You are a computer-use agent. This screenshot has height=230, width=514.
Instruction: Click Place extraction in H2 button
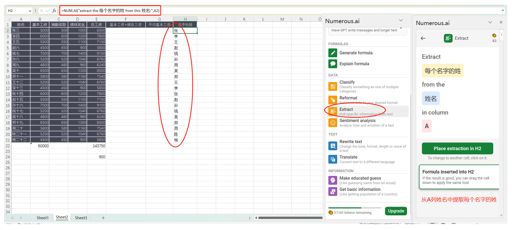coord(457,149)
